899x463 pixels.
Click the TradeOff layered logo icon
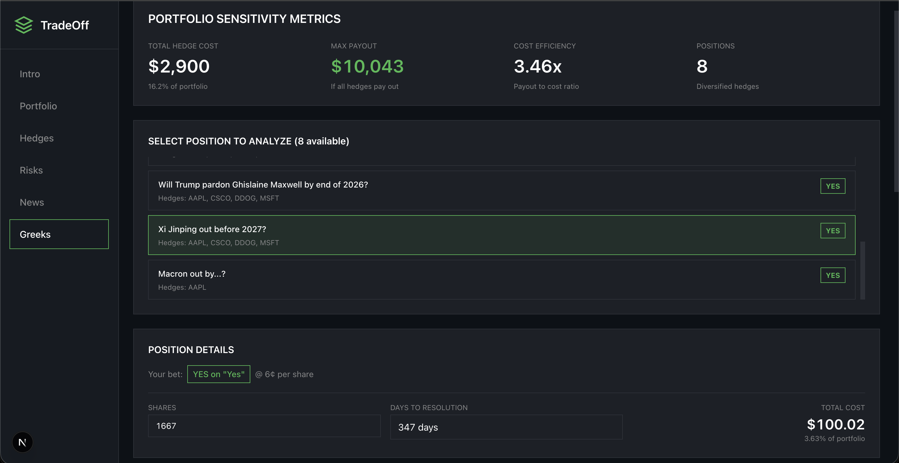[23, 25]
